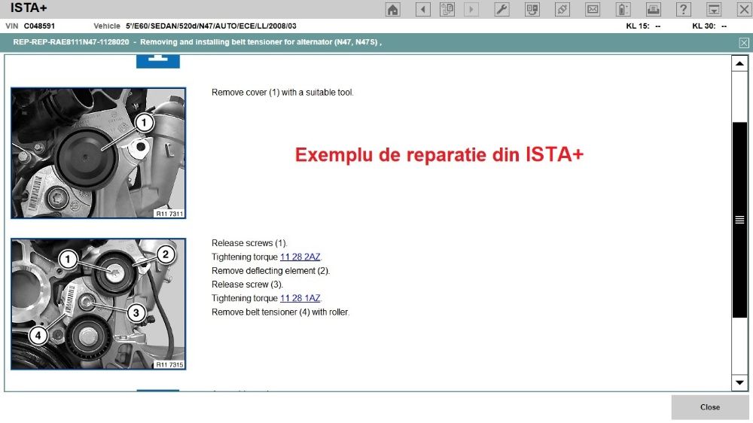
Task: Select the vehicle description 5'/E60/SEDAN/520d text
Action: pyautogui.click(x=211, y=26)
